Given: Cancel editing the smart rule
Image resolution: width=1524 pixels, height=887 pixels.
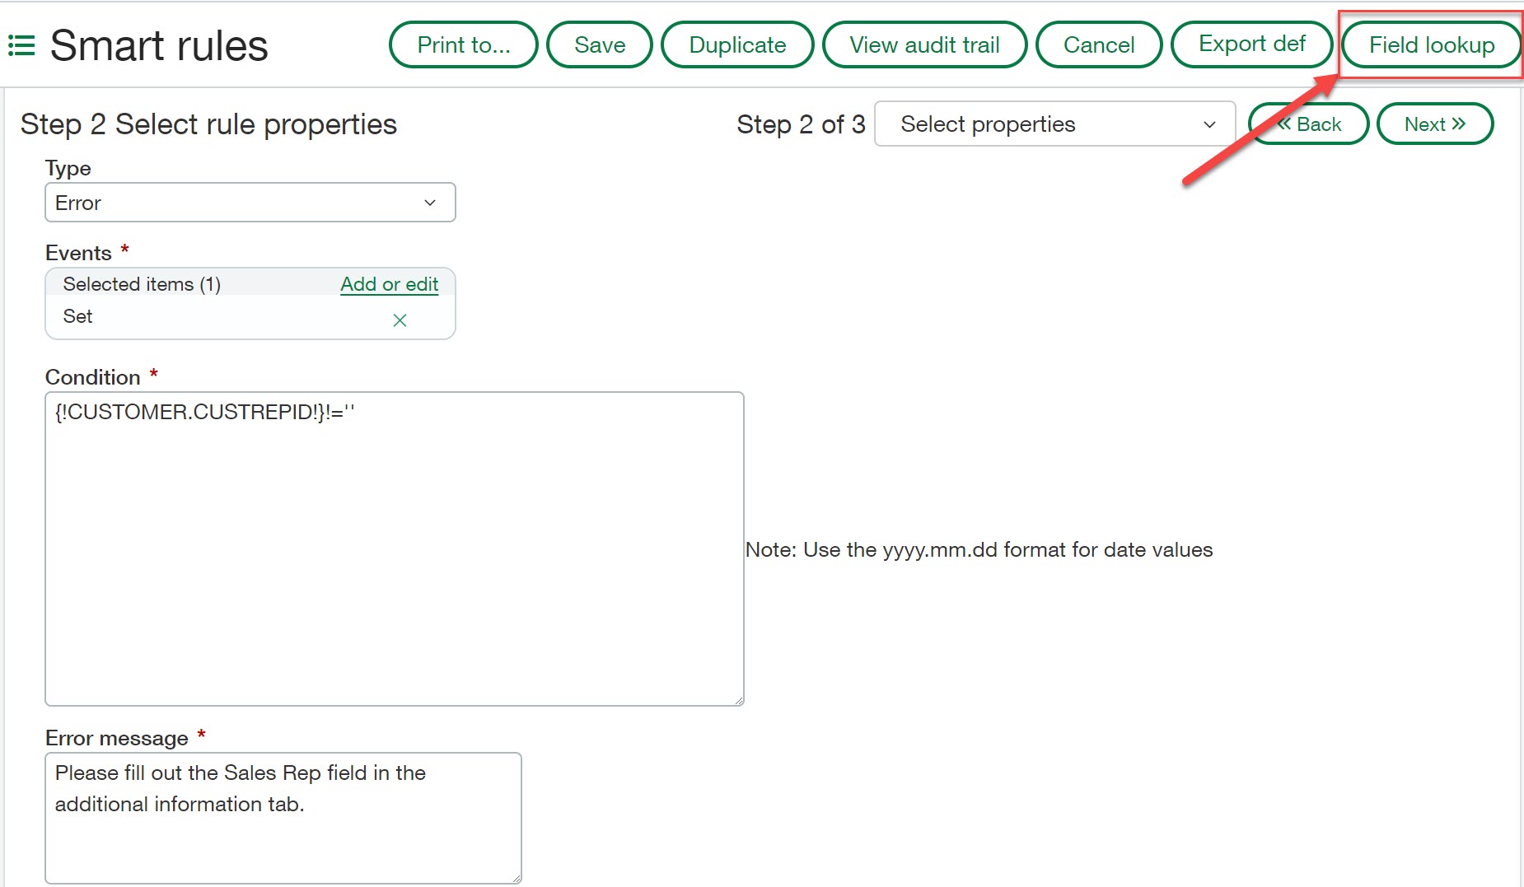Looking at the screenshot, I should (1098, 45).
